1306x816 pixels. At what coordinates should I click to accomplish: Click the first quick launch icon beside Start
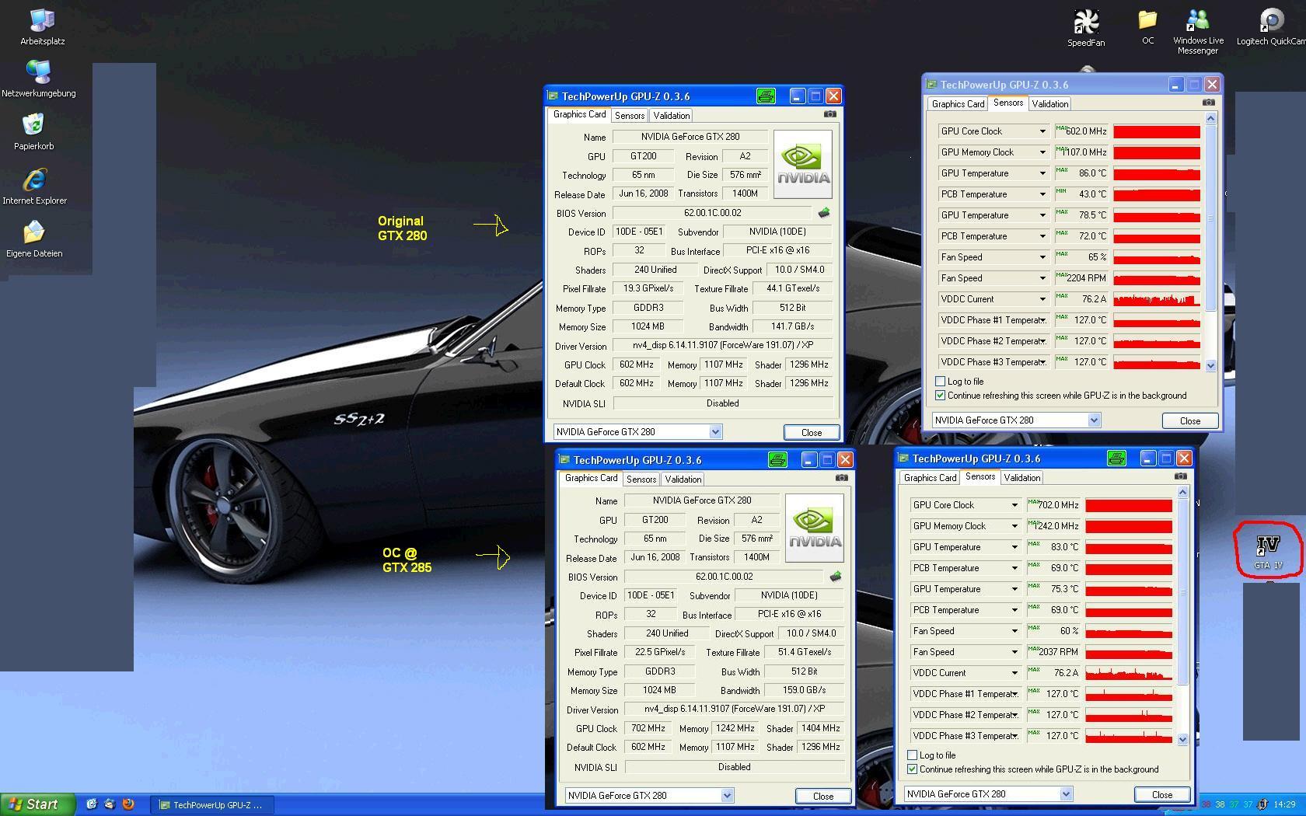(91, 804)
